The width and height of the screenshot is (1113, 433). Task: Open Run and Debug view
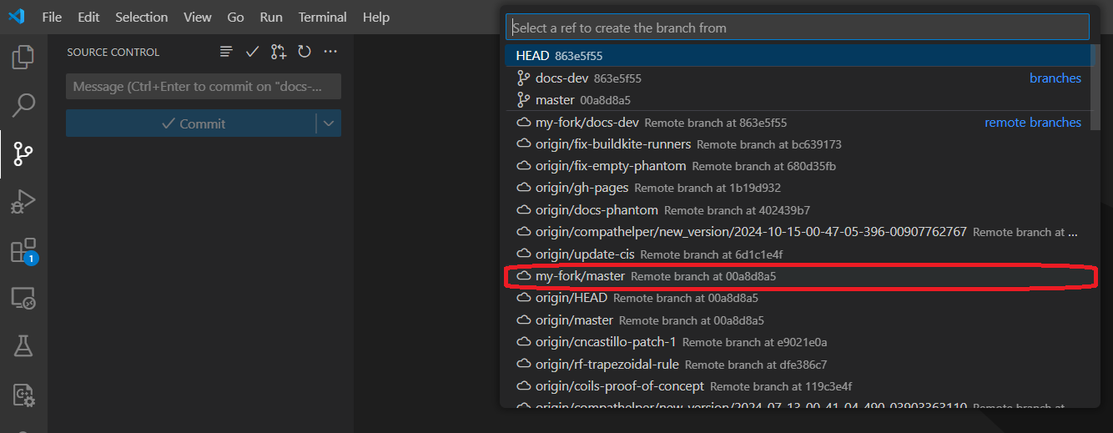point(23,201)
